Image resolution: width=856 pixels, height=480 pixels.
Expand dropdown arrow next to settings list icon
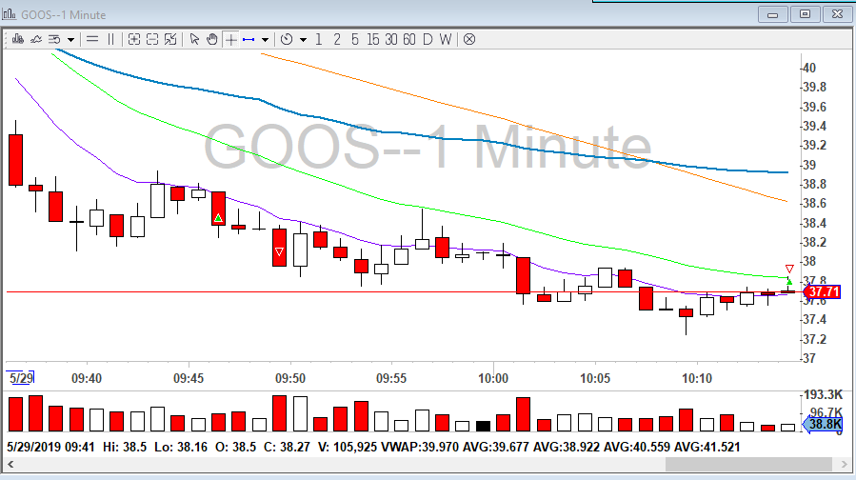click(x=70, y=40)
